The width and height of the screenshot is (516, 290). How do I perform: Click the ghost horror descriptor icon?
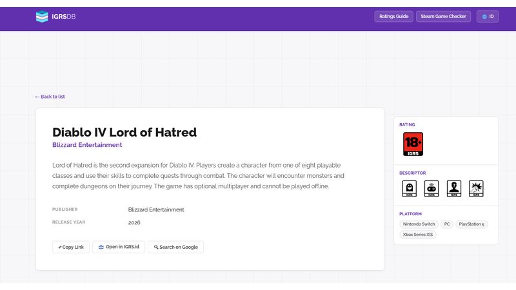410,188
